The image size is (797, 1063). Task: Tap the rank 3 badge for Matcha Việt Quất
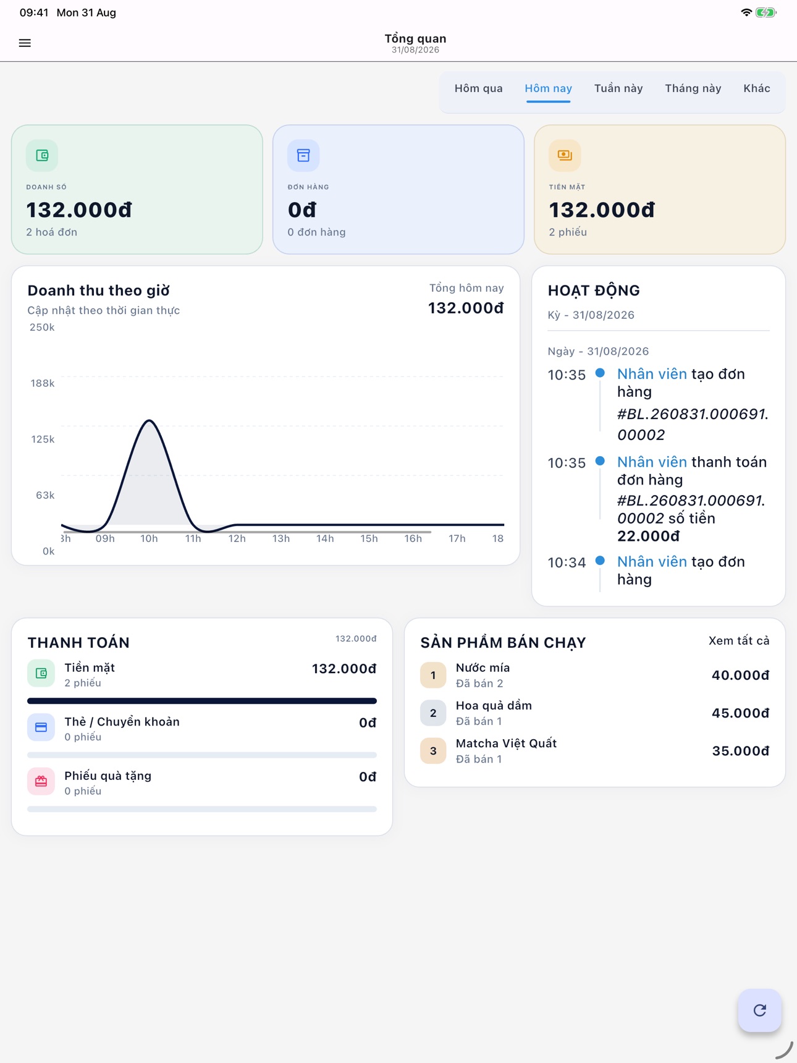tap(433, 751)
